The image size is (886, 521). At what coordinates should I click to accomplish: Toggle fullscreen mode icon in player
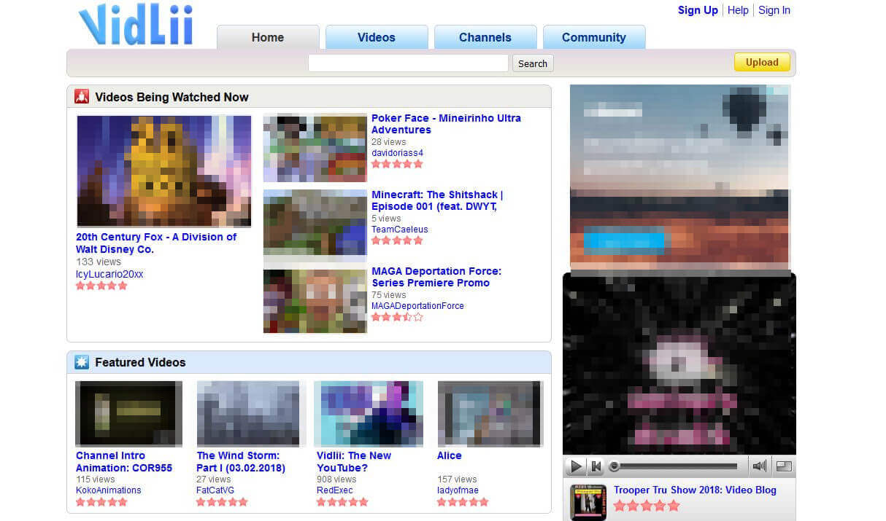point(784,466)
